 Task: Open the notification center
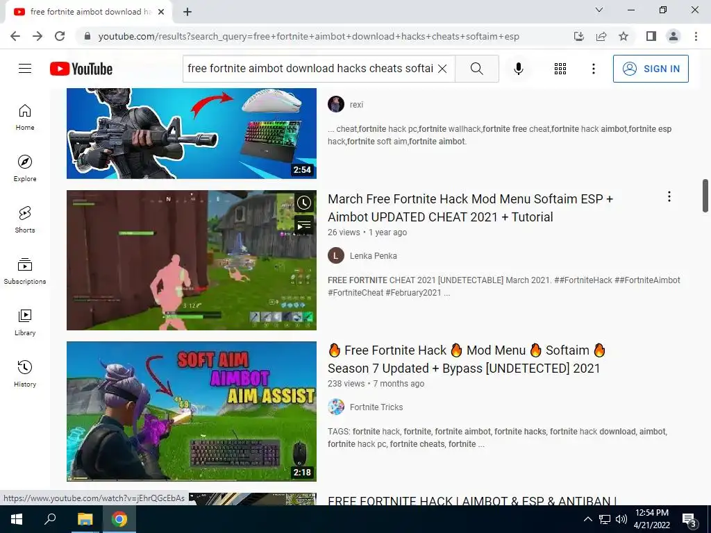689,521
